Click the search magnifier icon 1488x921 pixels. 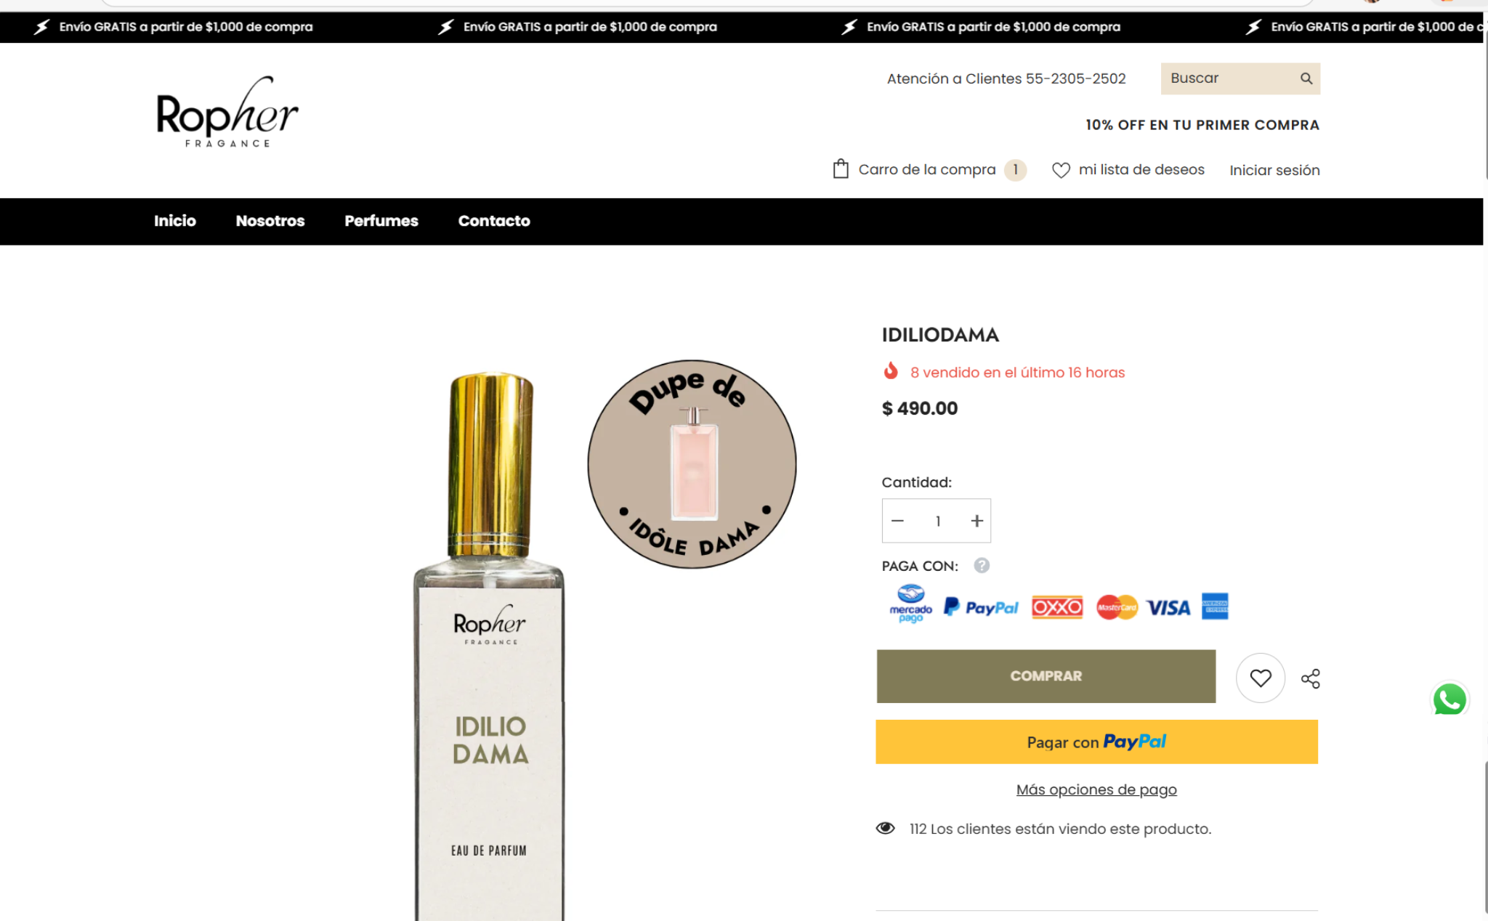point(1306,78)
